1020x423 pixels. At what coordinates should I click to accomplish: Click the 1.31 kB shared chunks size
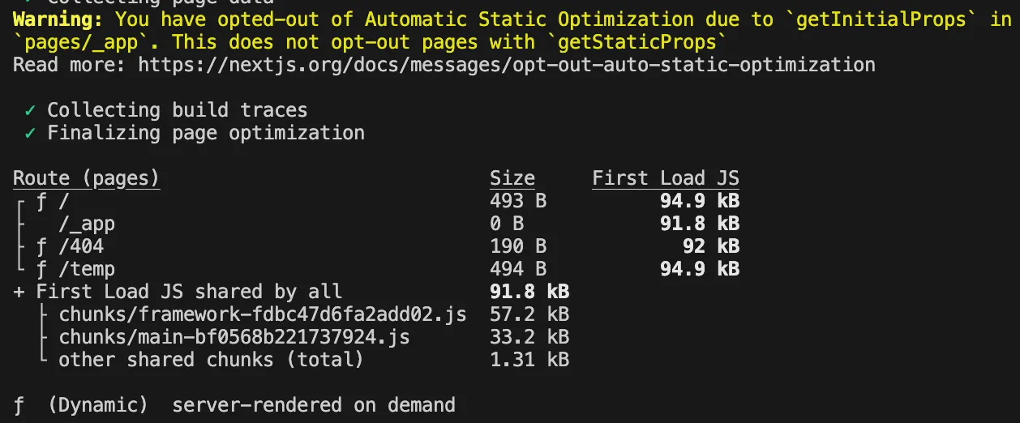point(529,360)
